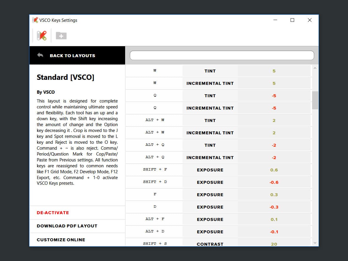
Task: Click the SHIFT + F shortcut cell
Action: [x=155, y=169]
